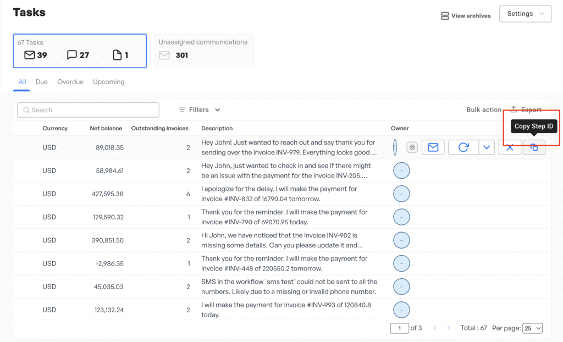Expand the Filters dropdown

[x=200, y=110]
